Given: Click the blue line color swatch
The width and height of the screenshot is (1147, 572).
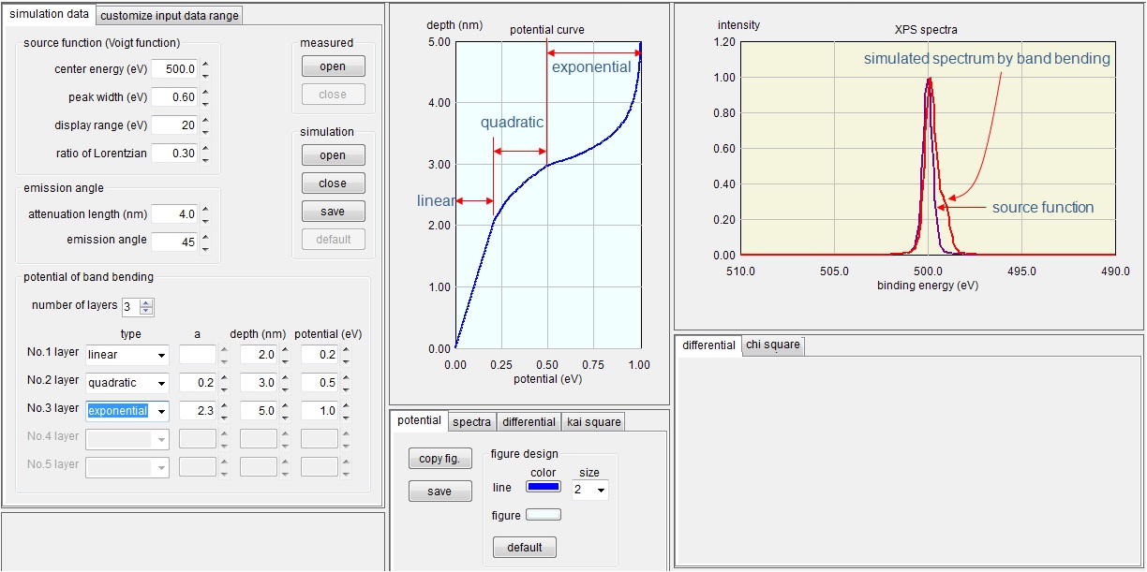Looking at the screenshot, I should point(544,487).
